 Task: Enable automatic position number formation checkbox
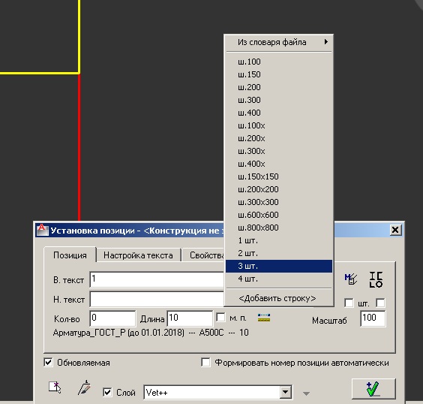point(205,363)
